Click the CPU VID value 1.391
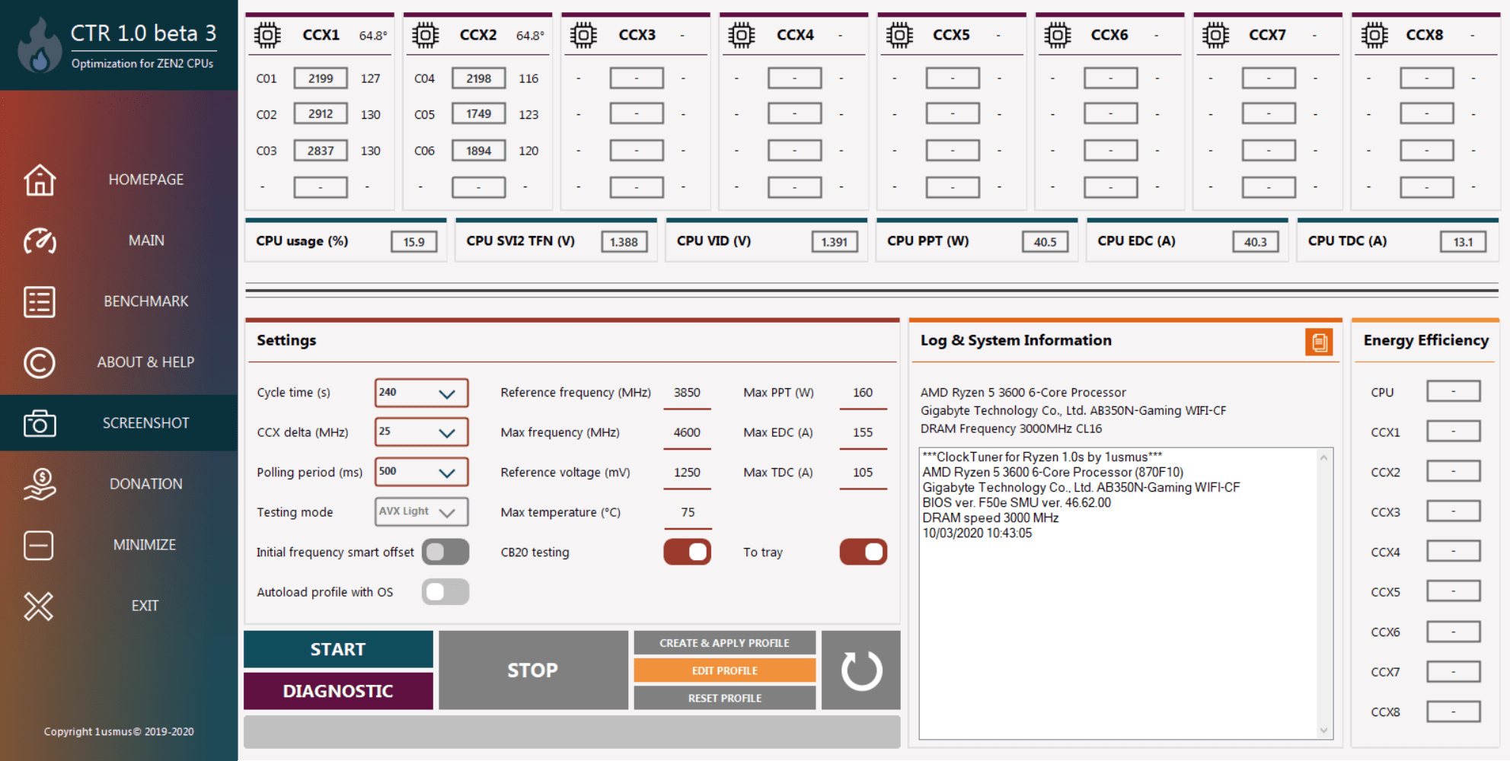 [x=835, y=242]
